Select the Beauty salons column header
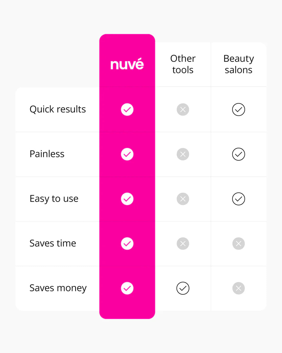The image size is (282, 353). (238, 64)
